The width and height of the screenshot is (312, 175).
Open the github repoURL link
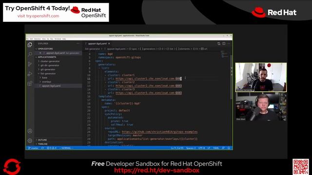159,132
